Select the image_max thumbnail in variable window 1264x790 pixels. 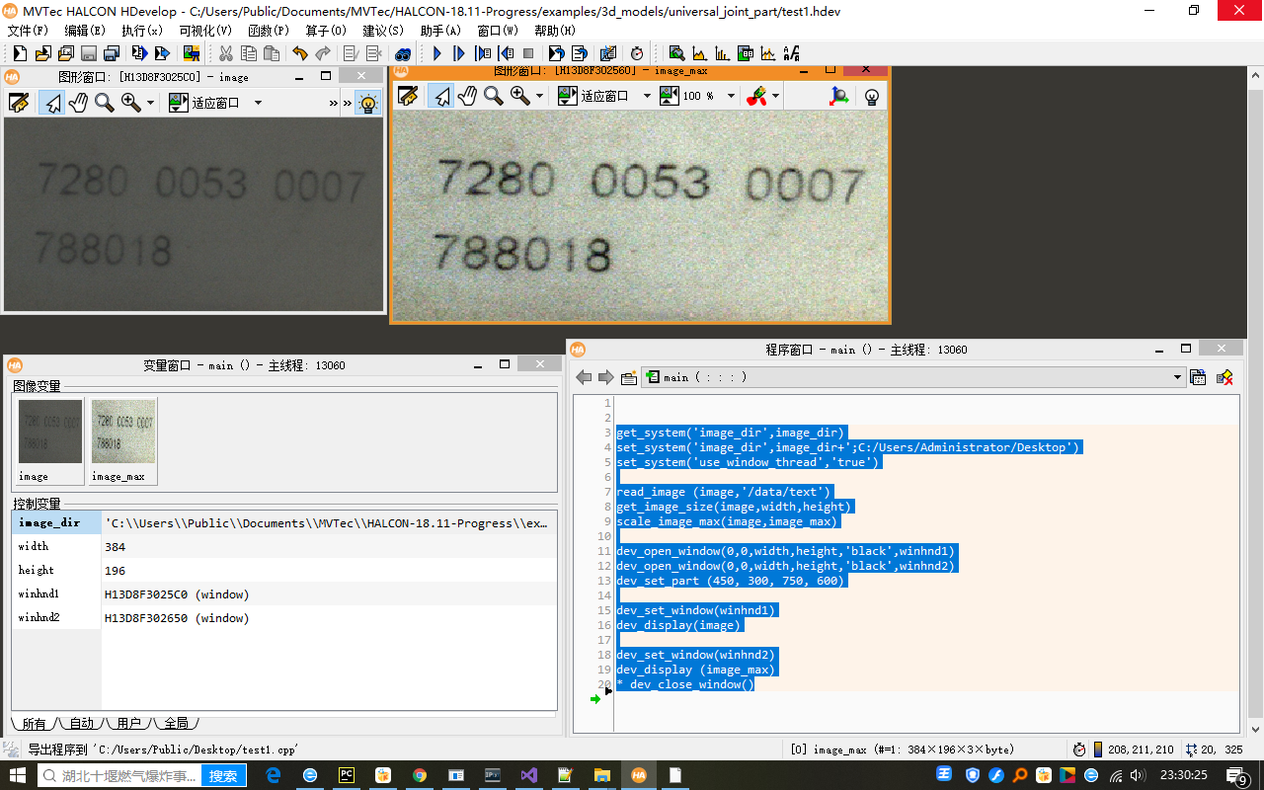122,432
